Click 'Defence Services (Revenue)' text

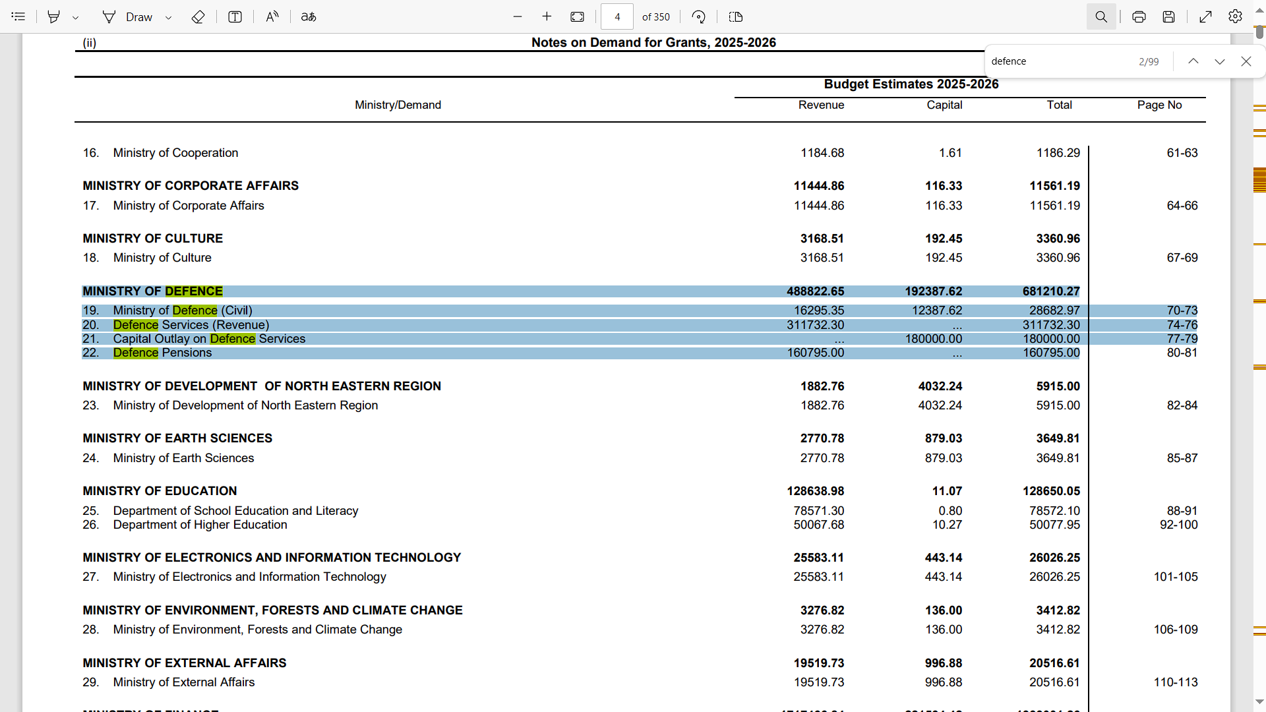[191, 325]
